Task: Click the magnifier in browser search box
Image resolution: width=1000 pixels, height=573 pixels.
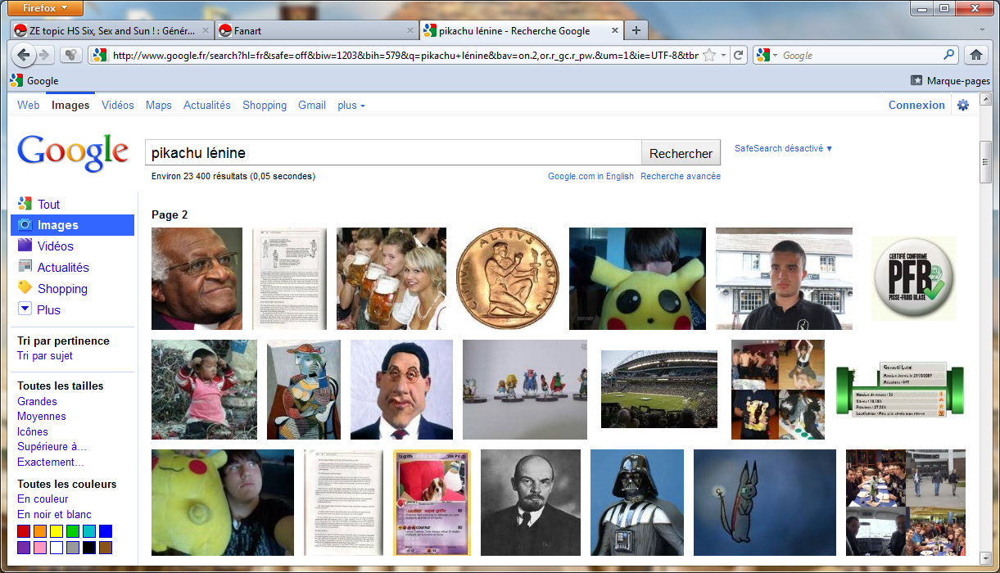Action: coord(949,55)
